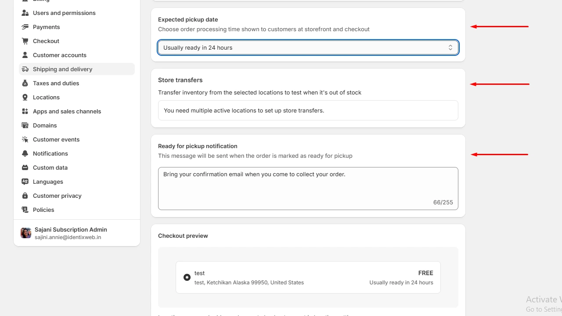Click the FREE price in checkout preview
The image size is (562, 316).
tap(426, 273)
